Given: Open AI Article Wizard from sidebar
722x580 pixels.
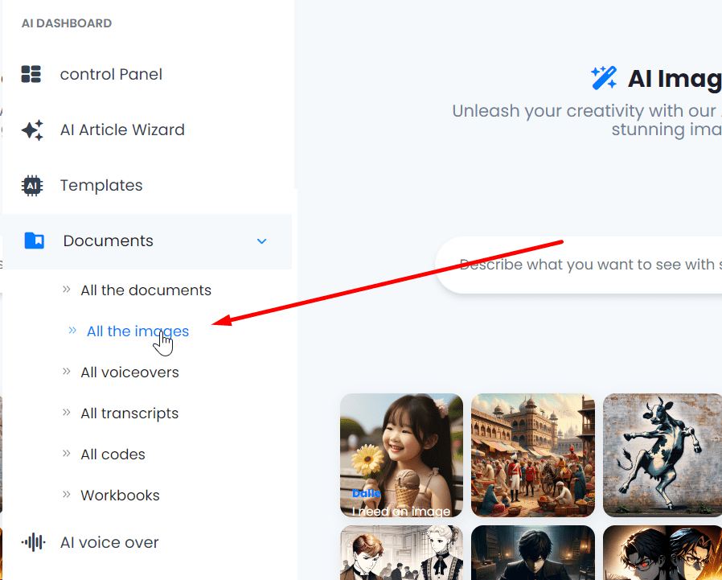Looking at the screenshot, I should [122, 130].
